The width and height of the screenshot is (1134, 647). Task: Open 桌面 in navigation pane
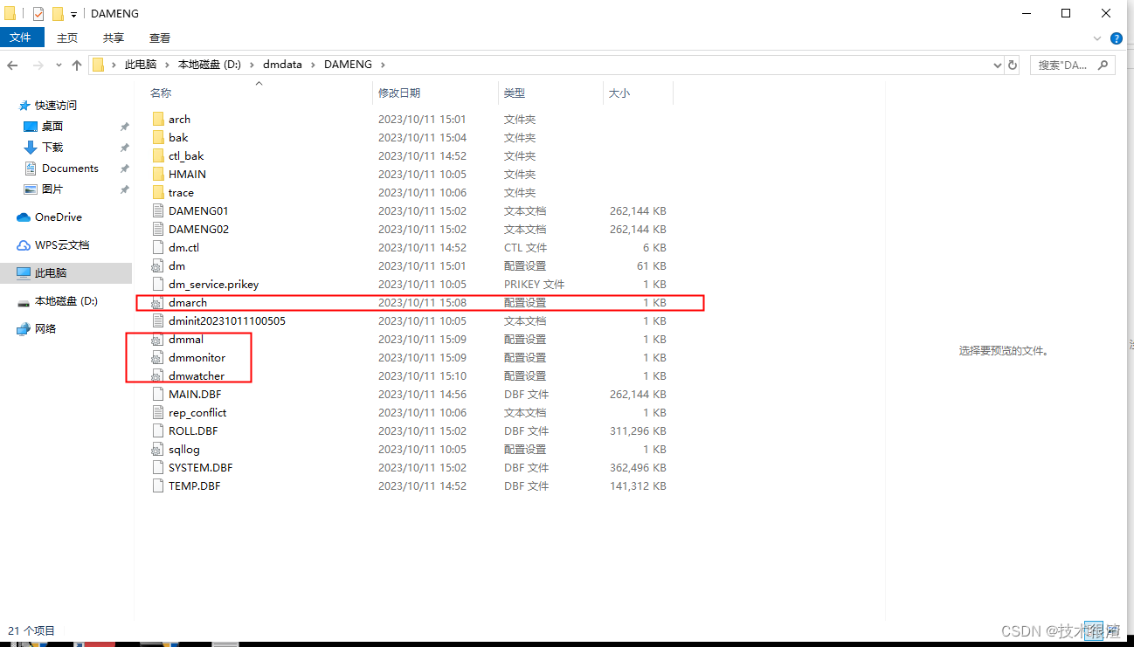click(x=52, y=126)
